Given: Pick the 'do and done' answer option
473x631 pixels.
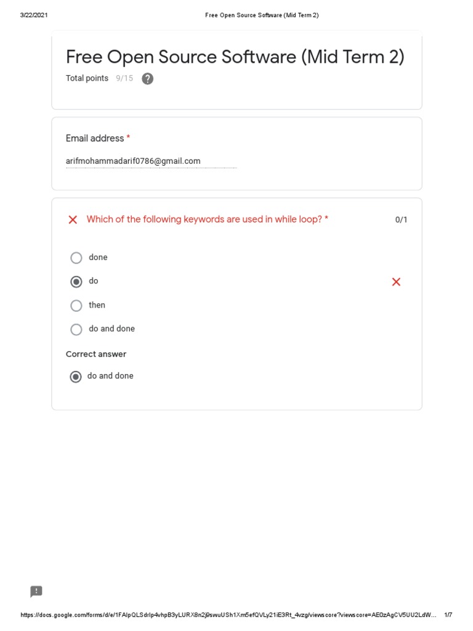Looking at the screenshot, I should click(x=76, y=329).
